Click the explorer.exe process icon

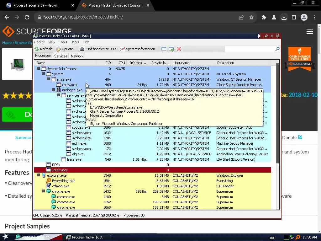(44, 175)
